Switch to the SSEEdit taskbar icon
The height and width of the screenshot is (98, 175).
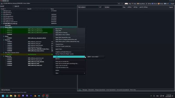47,96
